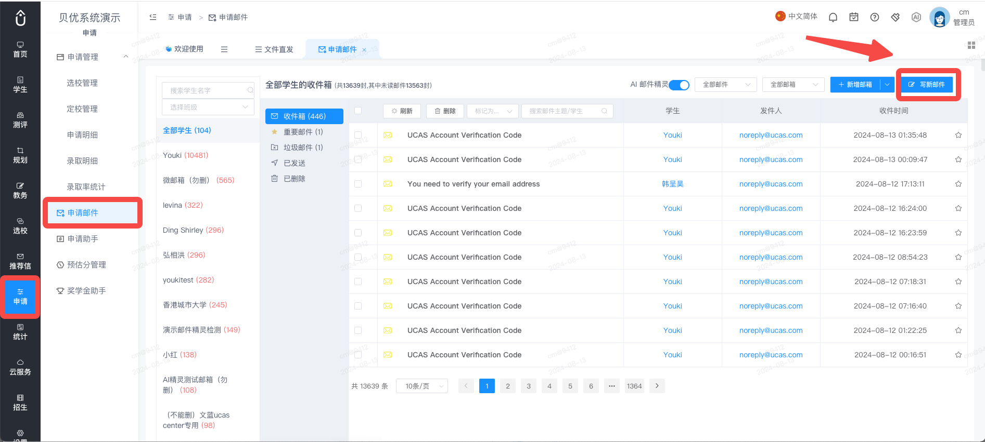
Task: Select 申请助手 in the side menu
Action: (83, 239)
